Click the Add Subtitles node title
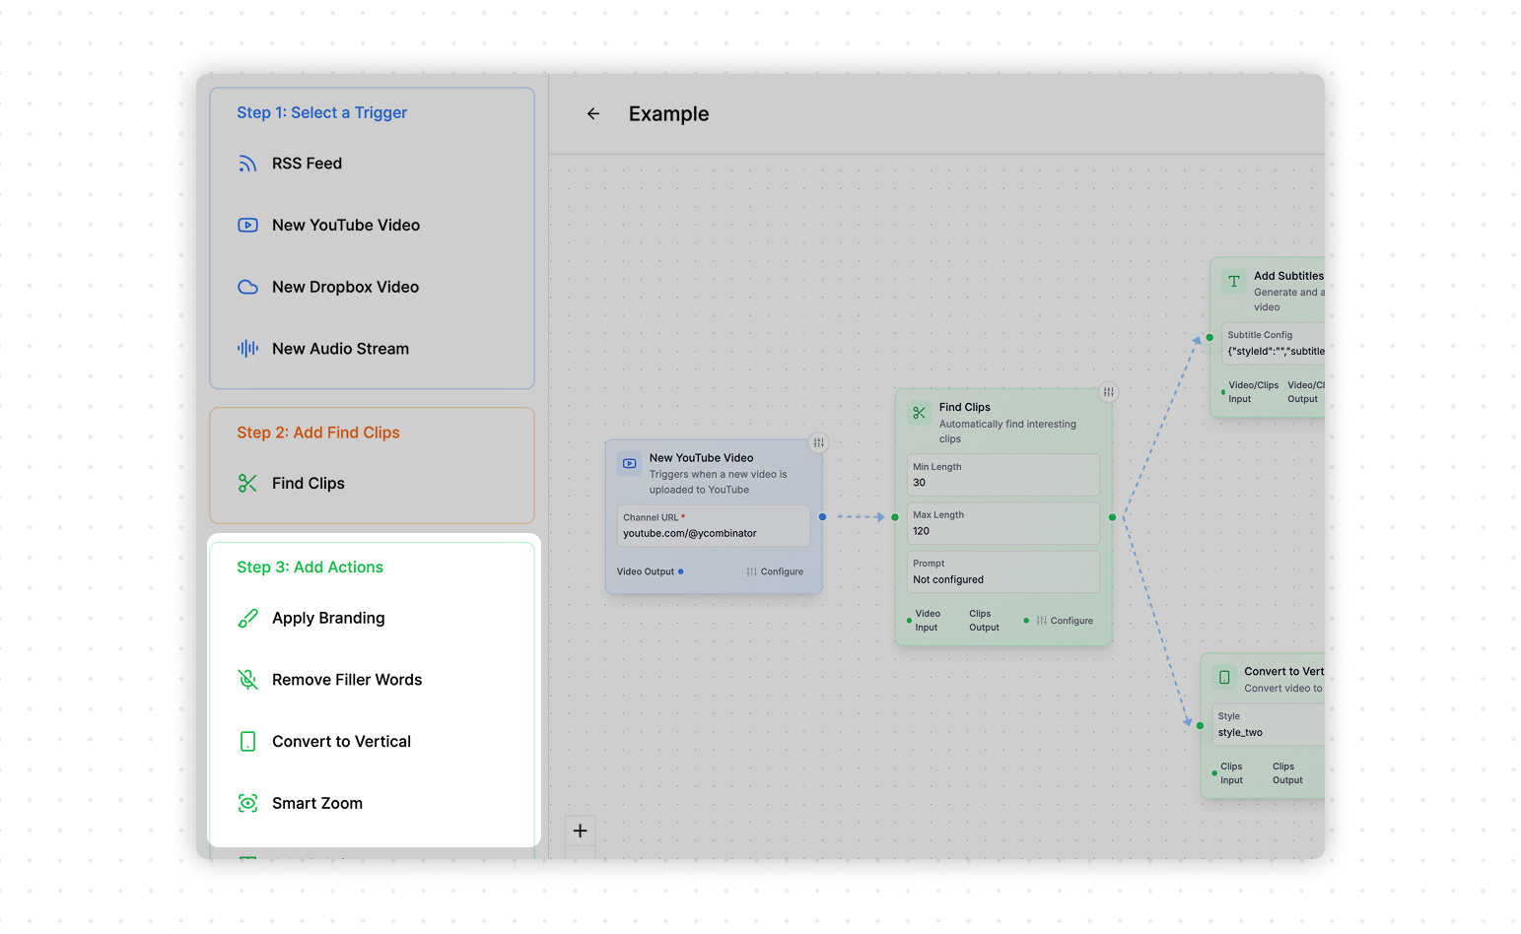 click(x=1289, y=276)
